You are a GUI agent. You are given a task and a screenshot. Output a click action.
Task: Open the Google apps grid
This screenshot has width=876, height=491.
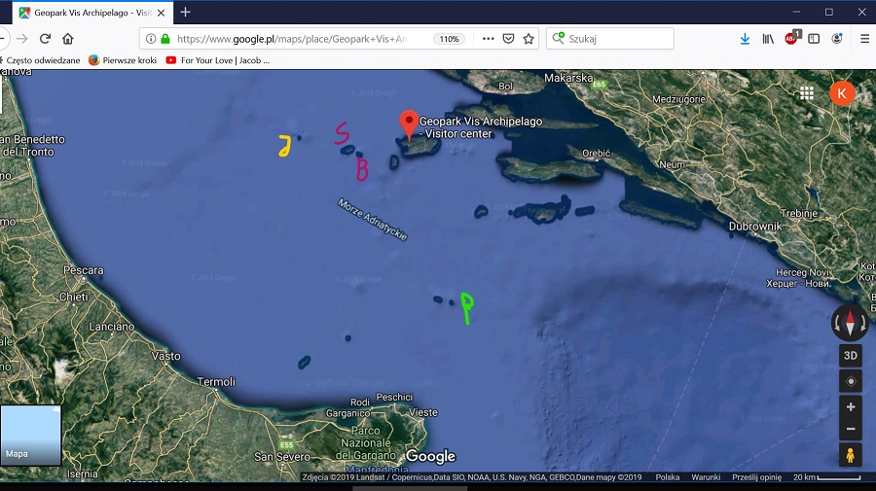click(806, 93)
